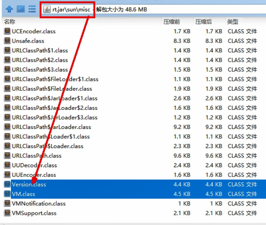Click the Unsafe.class file icon
Screen dimensions: 266x225
[x=7, y=41]
